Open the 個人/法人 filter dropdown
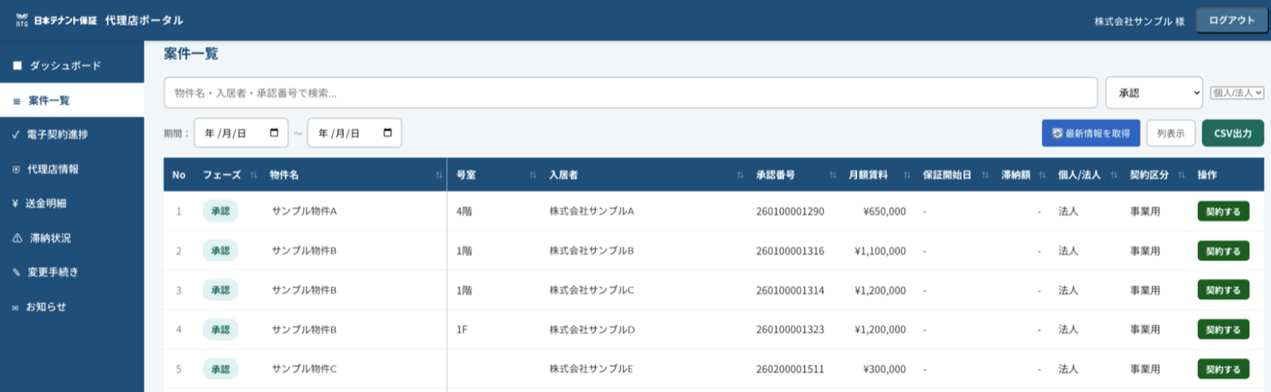This screenshot has width=1271, height=392. tap(1237, 93)
